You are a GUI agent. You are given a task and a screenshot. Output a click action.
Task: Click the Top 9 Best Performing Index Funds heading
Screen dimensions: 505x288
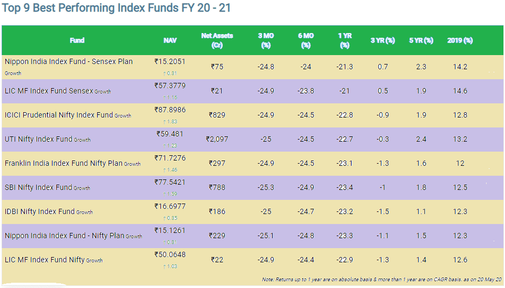coord(116,8)
